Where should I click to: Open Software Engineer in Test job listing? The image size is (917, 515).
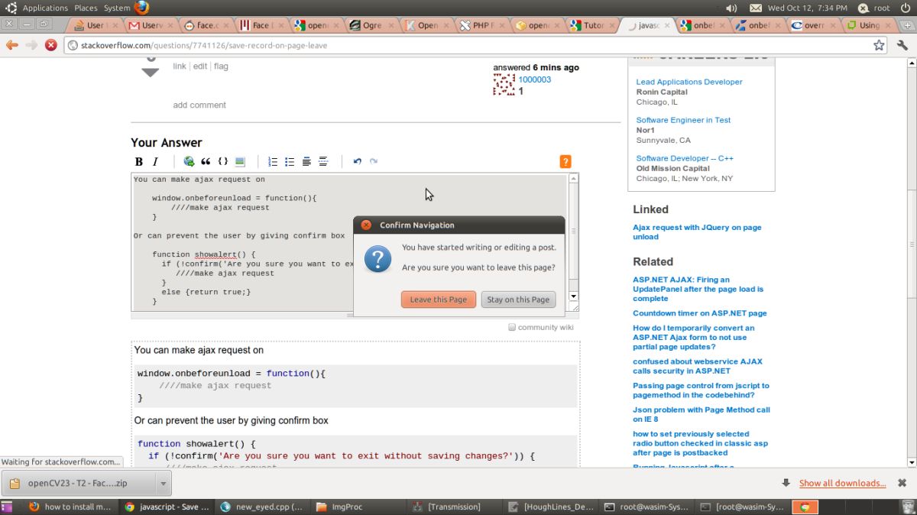click(x=683, y=120)
